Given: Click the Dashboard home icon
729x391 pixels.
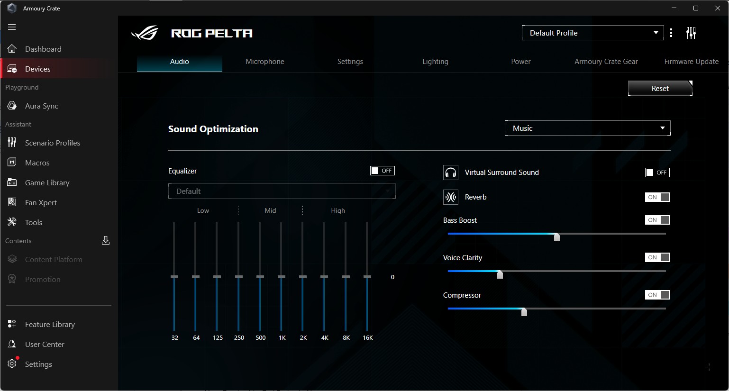Looking at the screenshot, I should pos(12,49).
